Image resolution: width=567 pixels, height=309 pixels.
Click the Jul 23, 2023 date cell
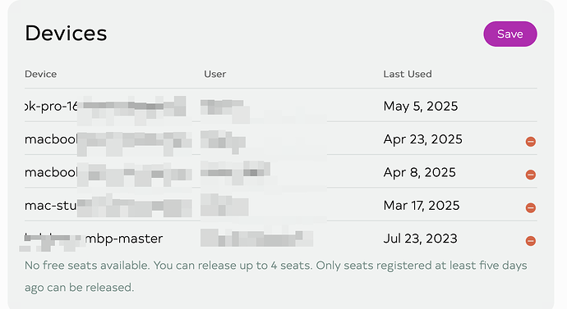pos(420,239)
